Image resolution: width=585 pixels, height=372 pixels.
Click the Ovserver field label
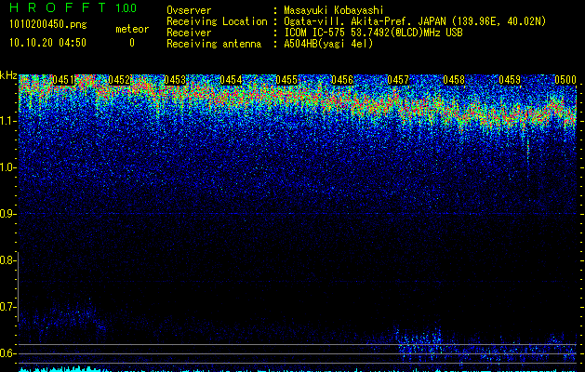tap(189, 10)
